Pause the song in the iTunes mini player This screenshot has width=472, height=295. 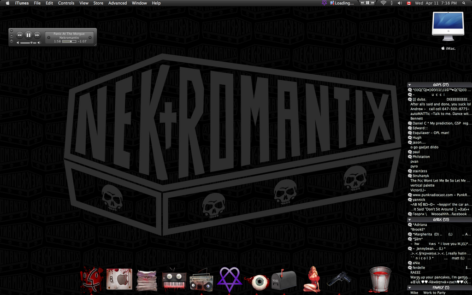click(28, 35)
